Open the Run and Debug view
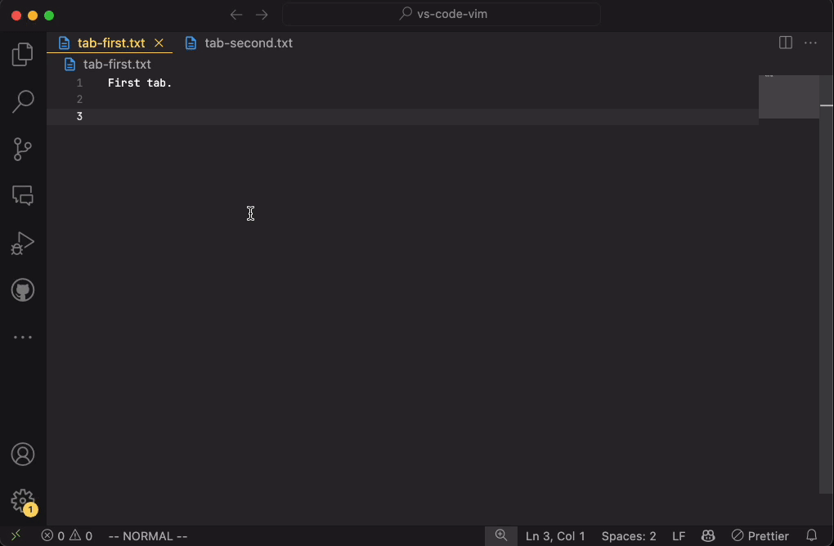 [22, 243]
